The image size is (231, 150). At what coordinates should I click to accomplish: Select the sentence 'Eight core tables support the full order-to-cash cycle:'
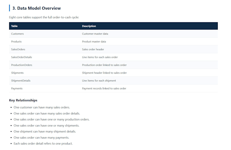[x=44, y=17]
